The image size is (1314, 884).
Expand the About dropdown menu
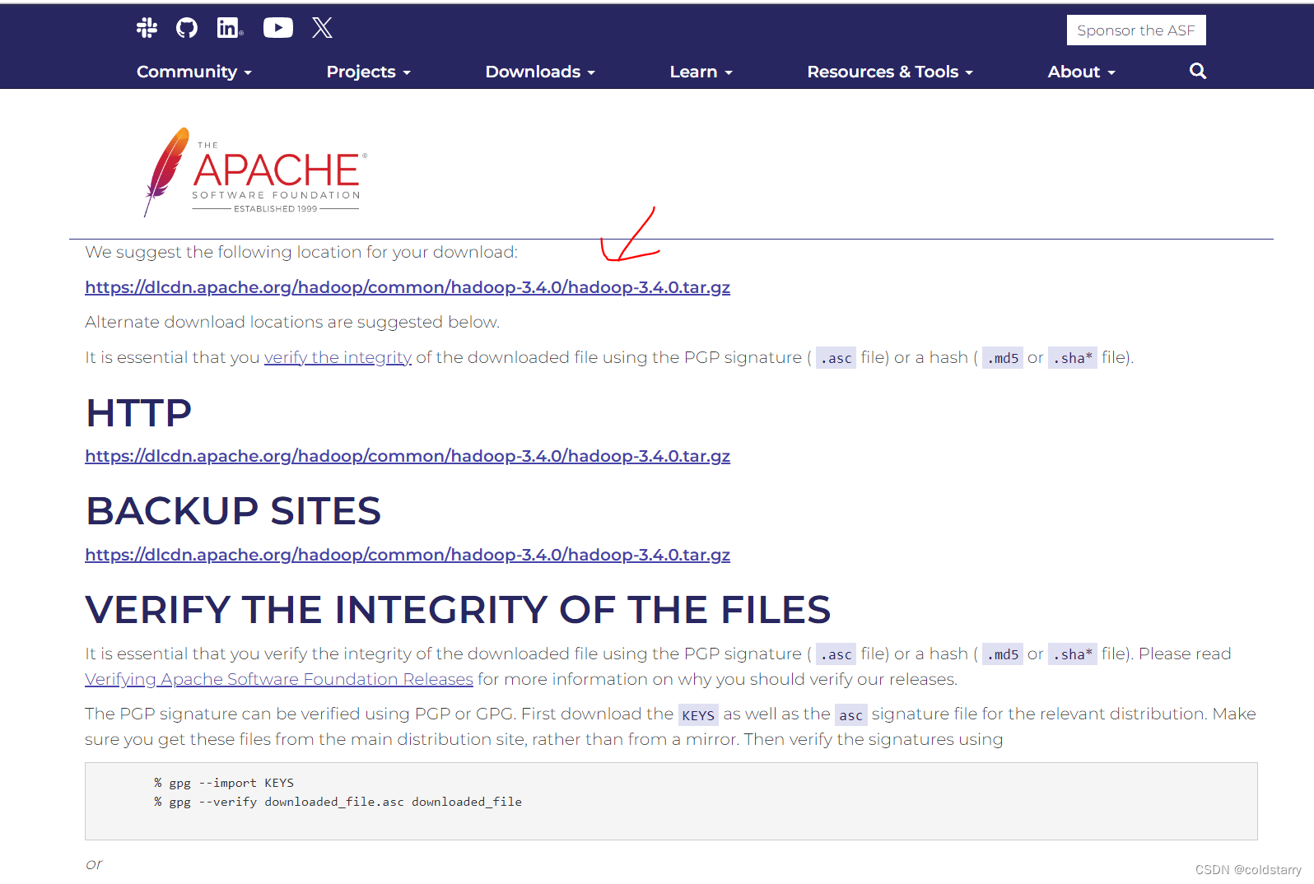(x=1081, y=72)
